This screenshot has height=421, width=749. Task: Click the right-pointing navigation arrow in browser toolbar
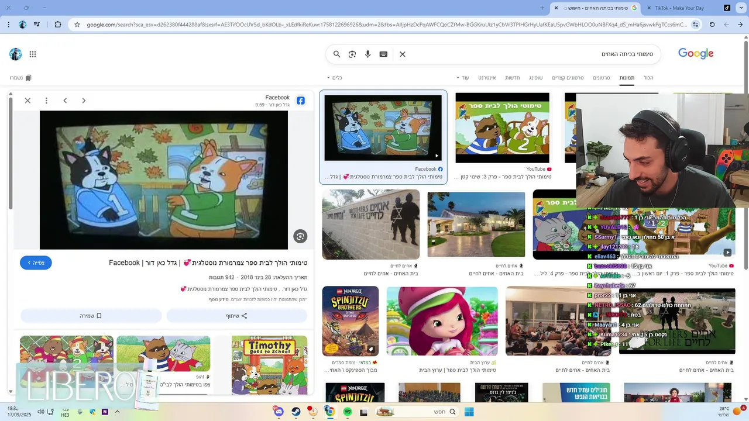(x=740, y=25)
